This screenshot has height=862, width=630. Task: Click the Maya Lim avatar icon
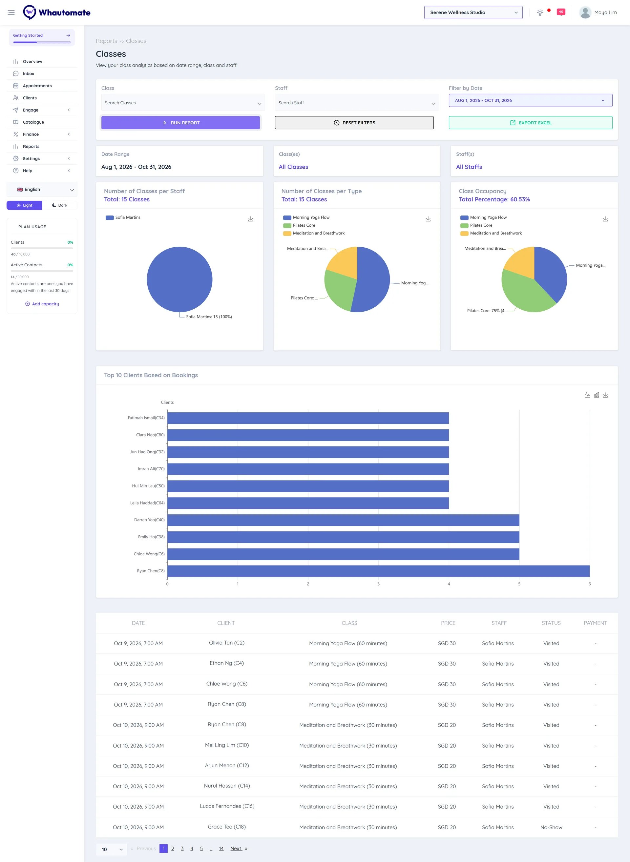[585, 12]
